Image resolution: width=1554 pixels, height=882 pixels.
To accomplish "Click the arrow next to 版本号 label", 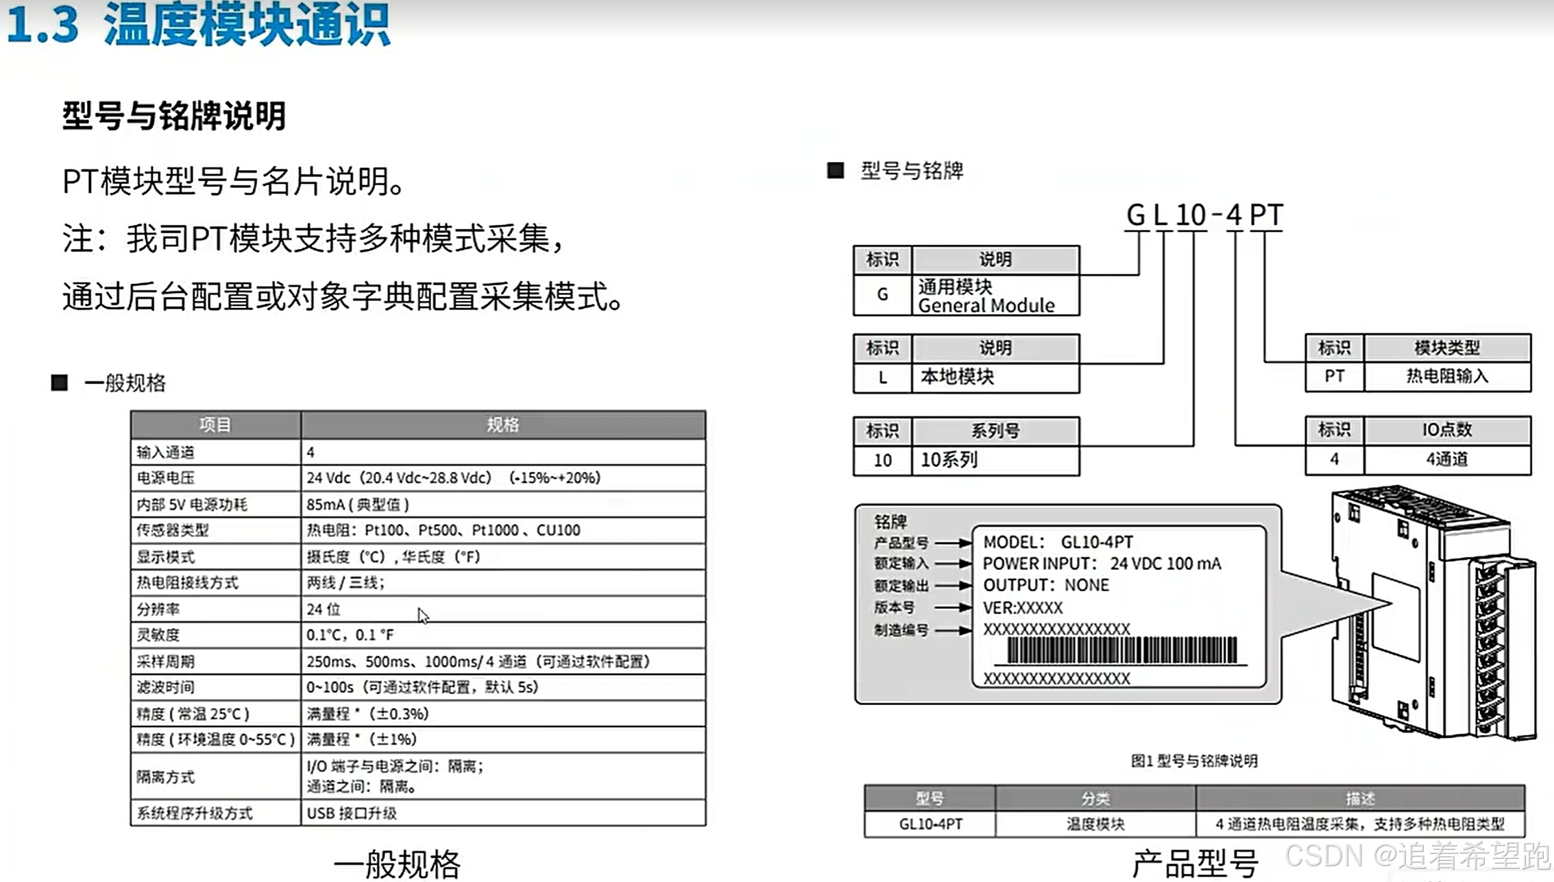I will point(954,607).
